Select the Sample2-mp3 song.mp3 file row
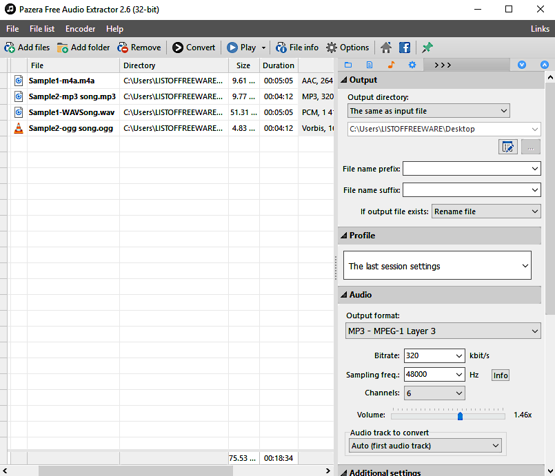 170,96
